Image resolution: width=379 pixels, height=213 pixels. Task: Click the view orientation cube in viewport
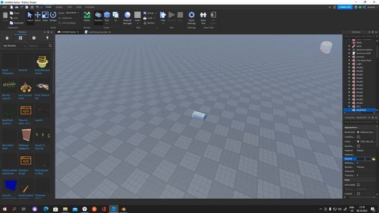tap(326, 47)
